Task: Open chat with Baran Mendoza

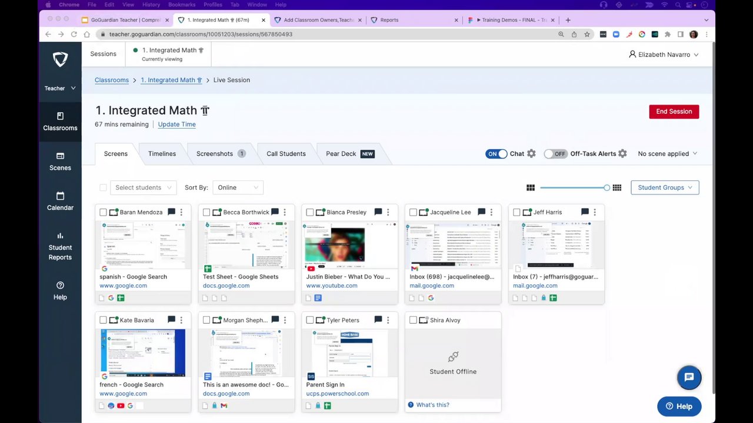Action: pyautogui.click(x=171, y=212)
